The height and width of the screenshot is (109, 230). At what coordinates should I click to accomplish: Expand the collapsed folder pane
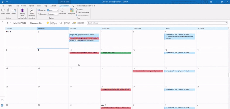tap(2, 22)
